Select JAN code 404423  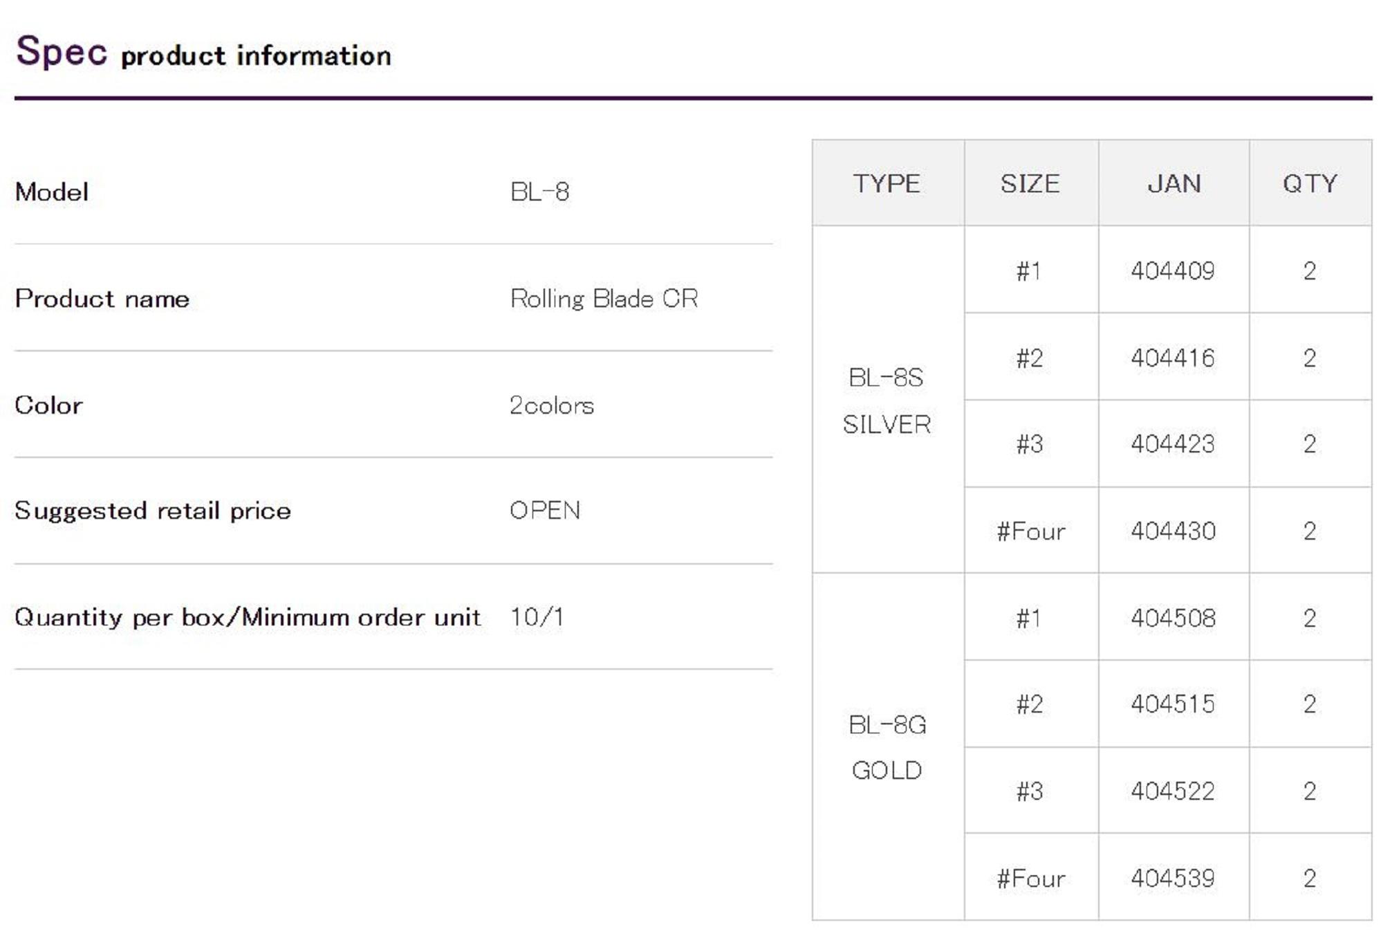pos(1173,443)
